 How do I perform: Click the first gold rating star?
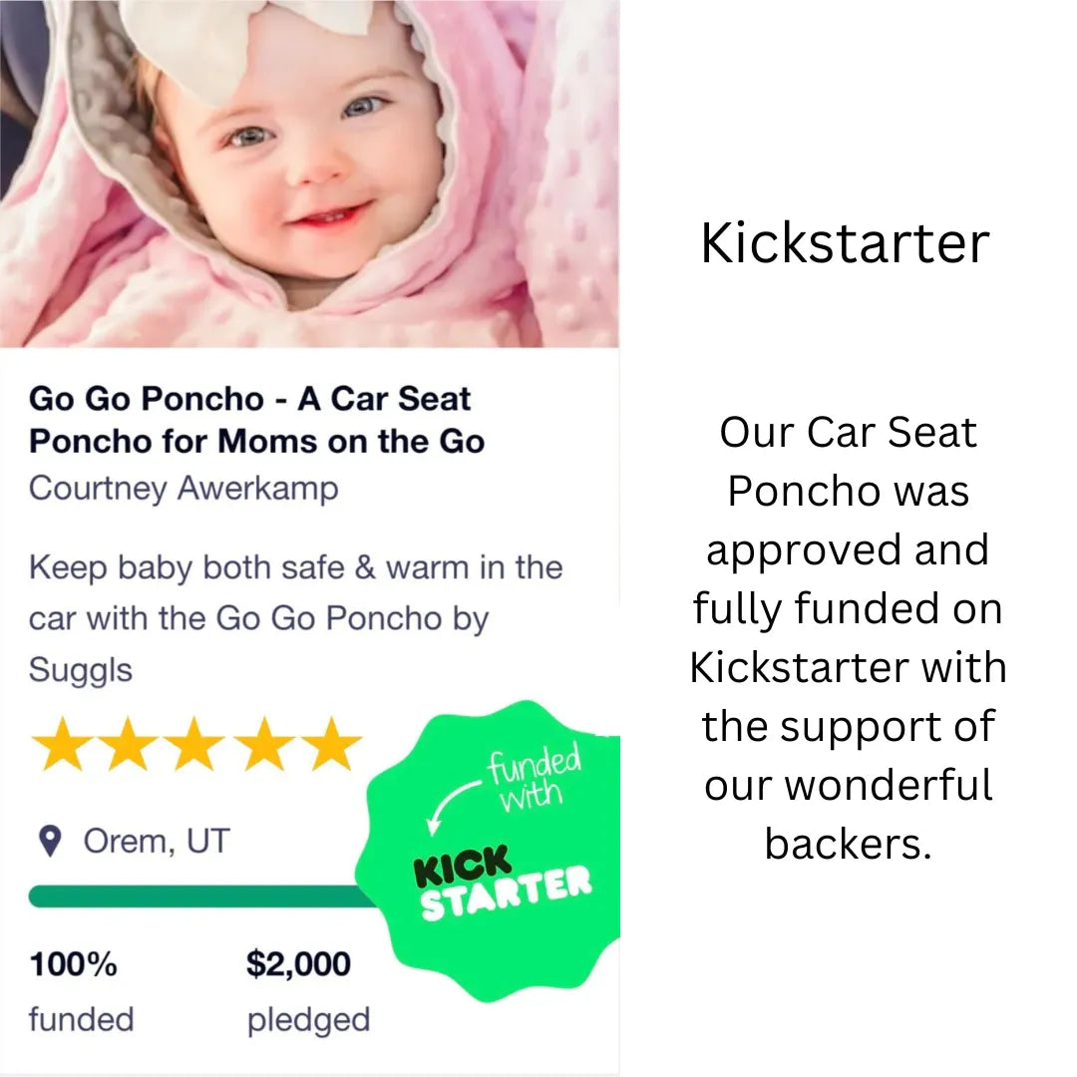pos(62,745)
